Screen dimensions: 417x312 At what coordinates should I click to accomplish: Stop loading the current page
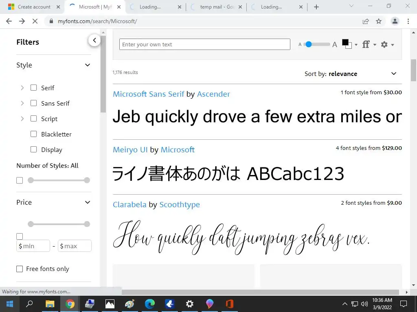click(x=35, y=21)
